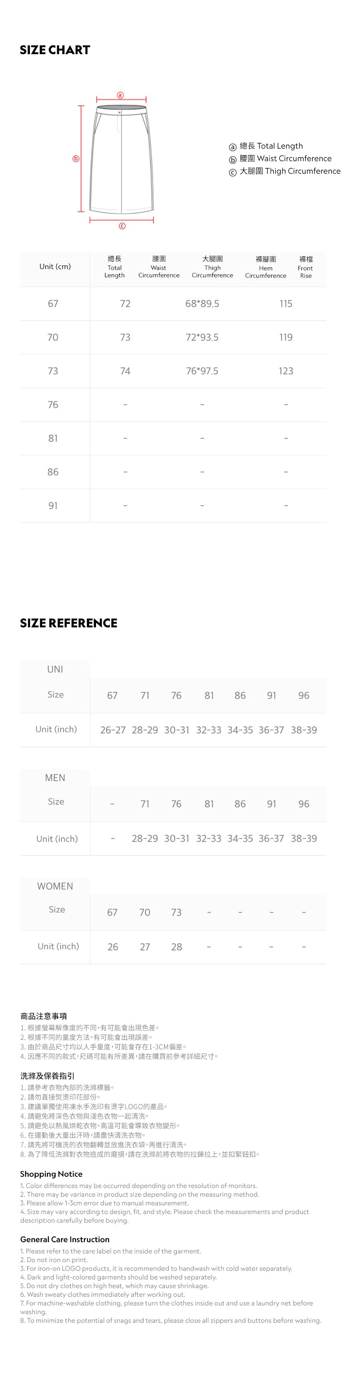Click legend icon for Waist Circumference
346x1396 pixels.
(x=233, y=160)
